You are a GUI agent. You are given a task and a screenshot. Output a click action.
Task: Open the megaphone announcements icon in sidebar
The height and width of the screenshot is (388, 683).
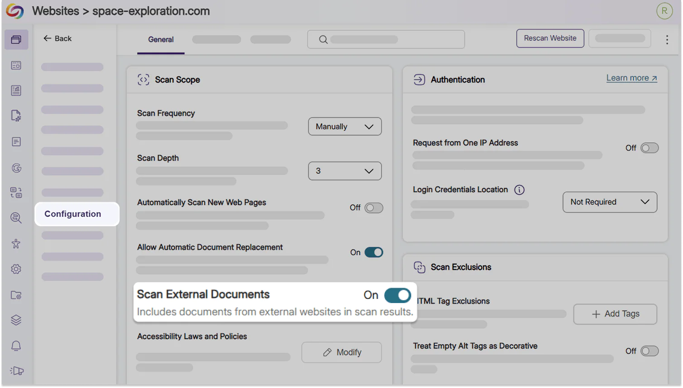pyautogui.click(x=16, y=371)
